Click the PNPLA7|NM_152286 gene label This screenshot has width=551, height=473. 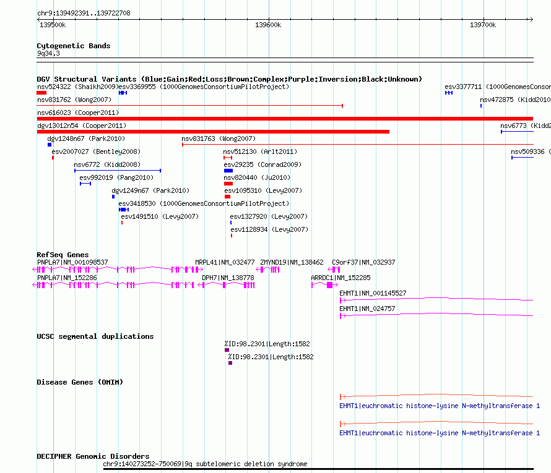pyautogui.click(x=67, y=278)
